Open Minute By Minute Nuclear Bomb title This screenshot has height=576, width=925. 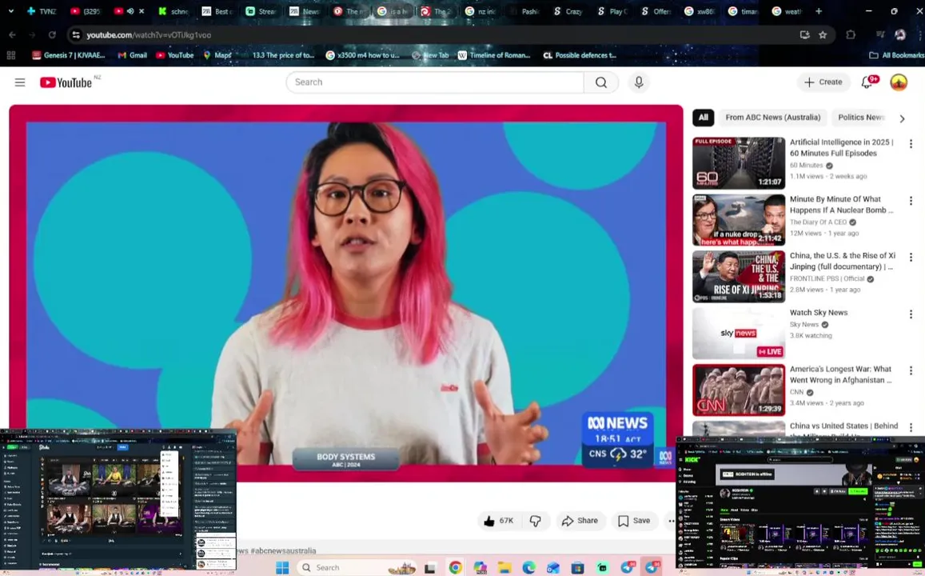[x=842, y=204]
